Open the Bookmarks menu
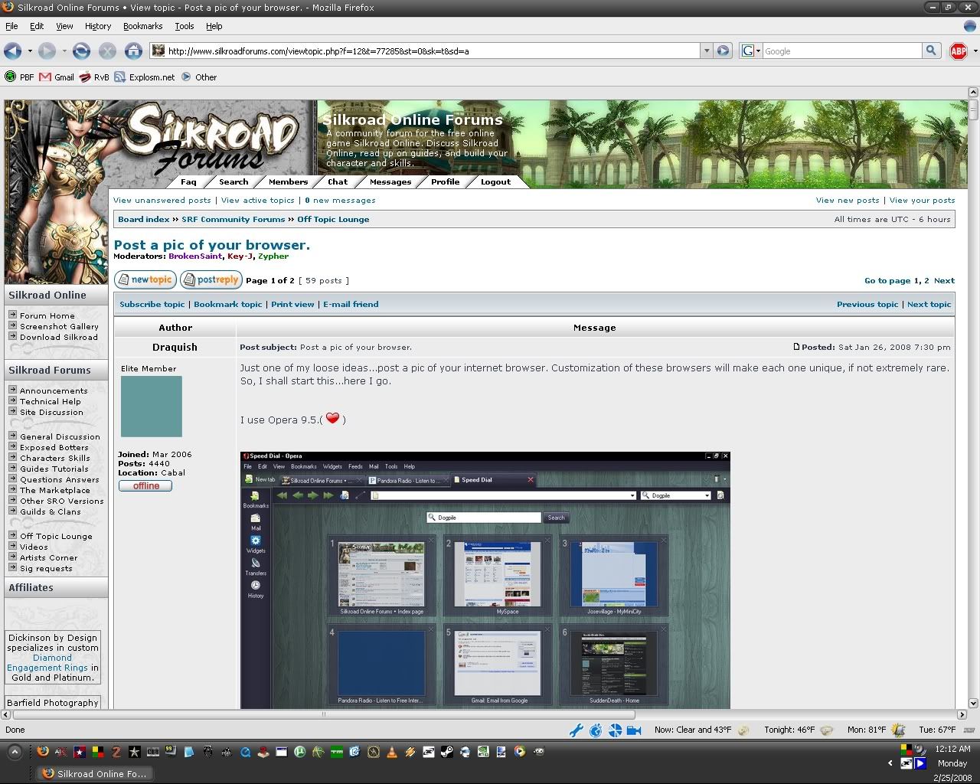The width and height of the screenshot is (980, 784). (x=143, y=26)
